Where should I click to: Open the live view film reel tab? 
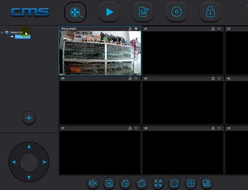75,12
